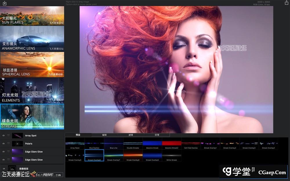Open the 纹理 (Texture) tab
Viewport: 290px width, 181px height.
(x=157, y=135)
